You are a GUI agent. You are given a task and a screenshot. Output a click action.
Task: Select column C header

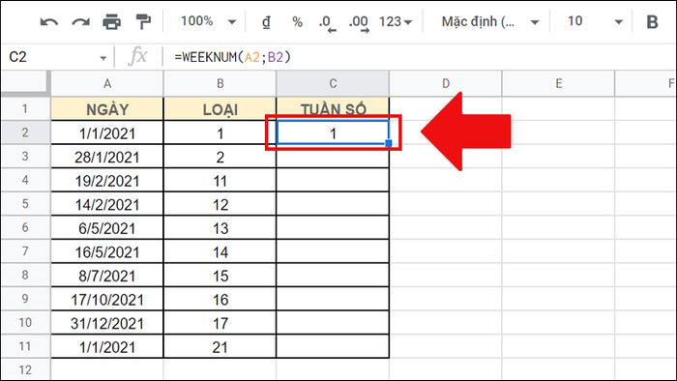pyautogui.click(x=333, y=83)
